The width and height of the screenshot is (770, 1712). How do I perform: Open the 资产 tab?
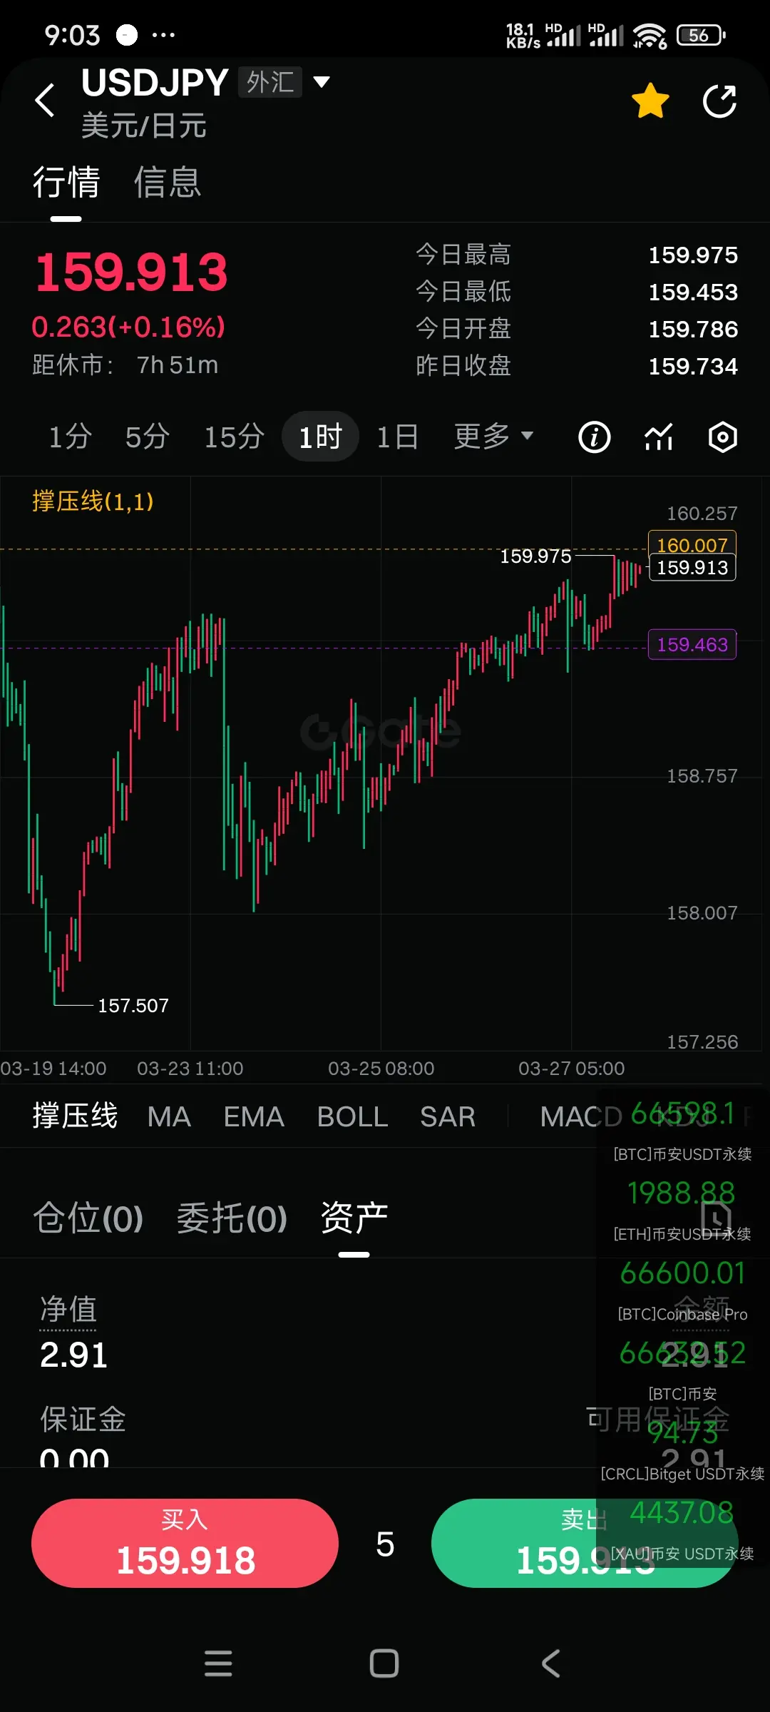pyautogui.click(x=354, y=1218)
